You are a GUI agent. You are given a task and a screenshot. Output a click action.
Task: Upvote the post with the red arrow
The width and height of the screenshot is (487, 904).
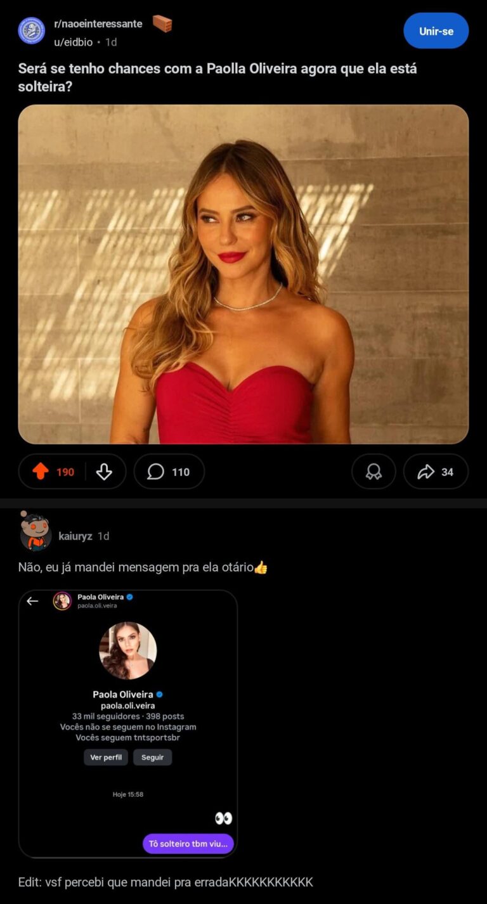tap(41, 472)
